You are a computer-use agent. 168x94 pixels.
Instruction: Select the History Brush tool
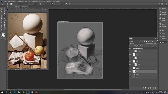click(4, 18)
